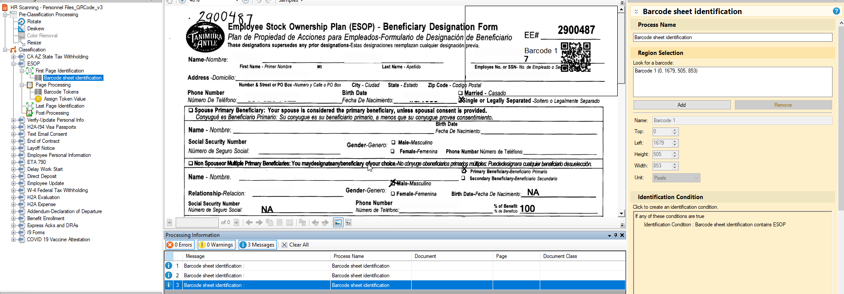This screenshot has width=844, height=294.
Task: Toggle the 3 Messages filter
Action: click(258, 245)
